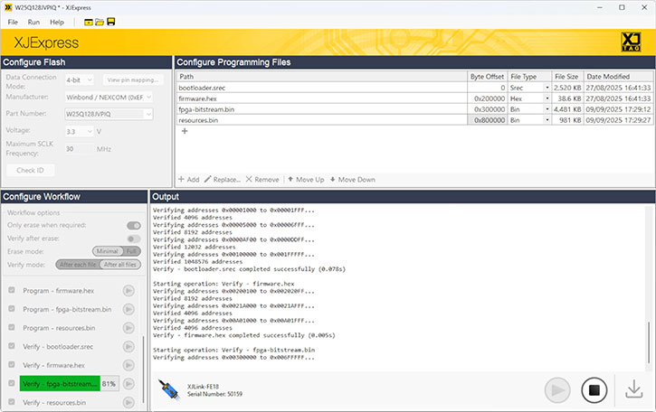
Task: Click the download output log icon
Action: (634, 389)
